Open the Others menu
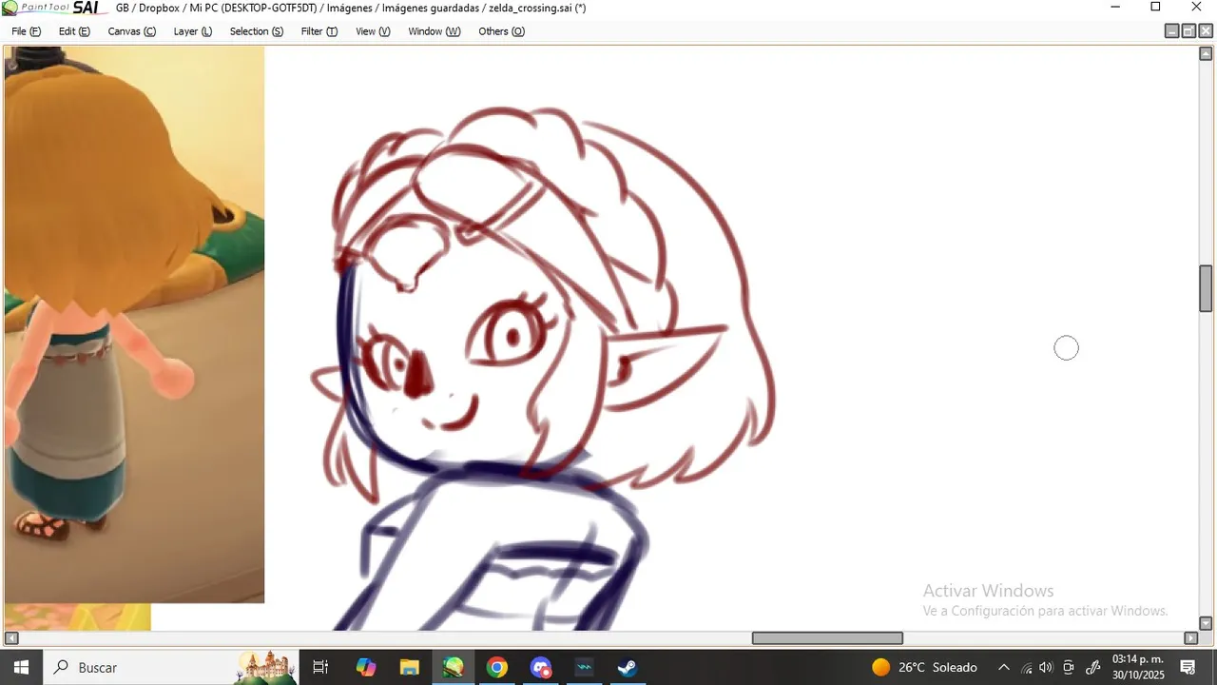 pyautogui.click(x=501, y=31)
